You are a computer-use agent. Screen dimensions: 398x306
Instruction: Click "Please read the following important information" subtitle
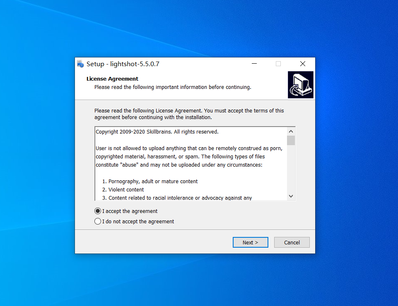pyautogui.click(x=173, y=87)
